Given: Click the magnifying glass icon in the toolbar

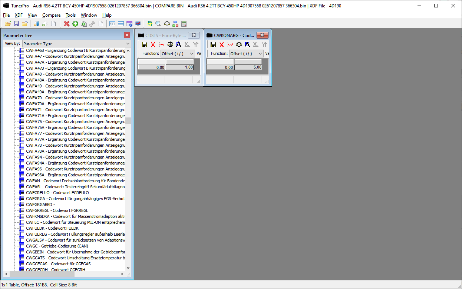Looking at the screenshot, I should (x=158, y=24).
